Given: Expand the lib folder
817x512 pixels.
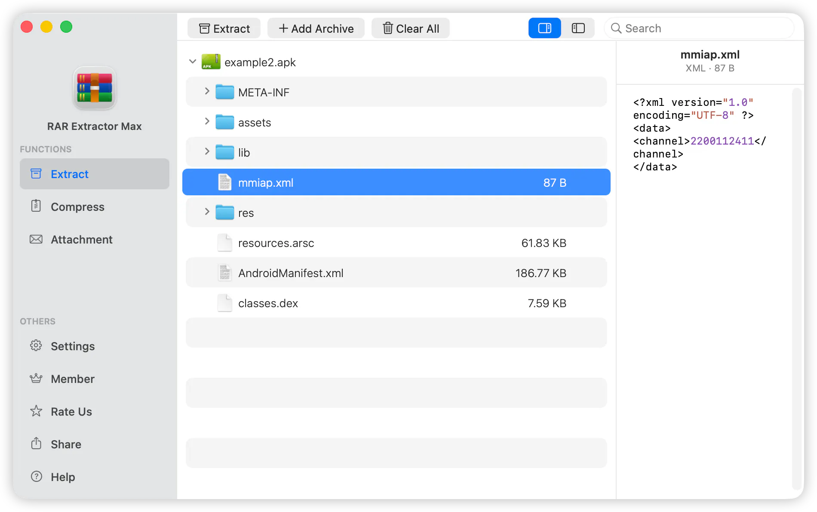Looking at the screenshot, I should click(207, 151).
